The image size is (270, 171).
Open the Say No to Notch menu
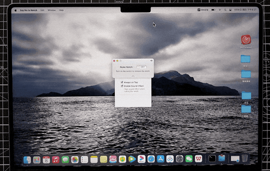click(29, 10)
